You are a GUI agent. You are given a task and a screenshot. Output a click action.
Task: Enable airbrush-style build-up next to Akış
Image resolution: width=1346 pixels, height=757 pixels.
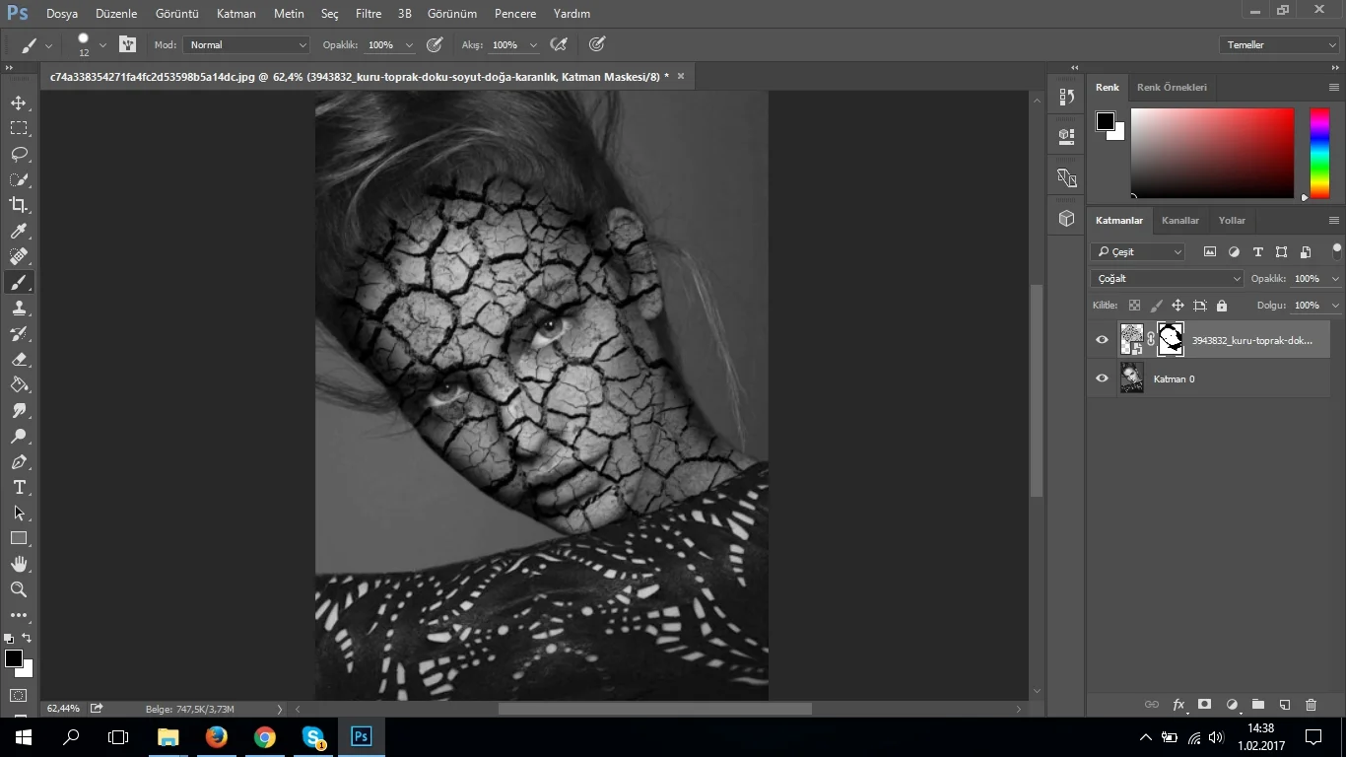click(559, 44)
